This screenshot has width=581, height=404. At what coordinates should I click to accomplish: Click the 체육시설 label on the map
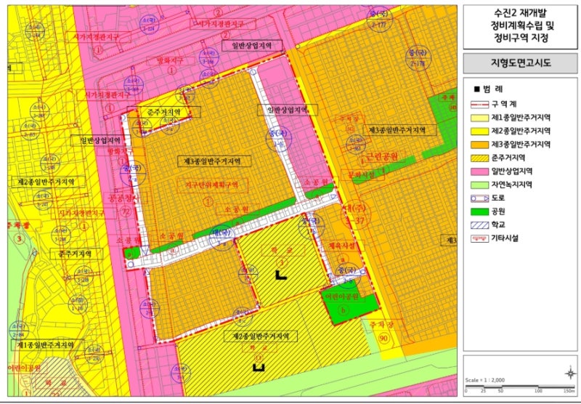tap(342, 246)
